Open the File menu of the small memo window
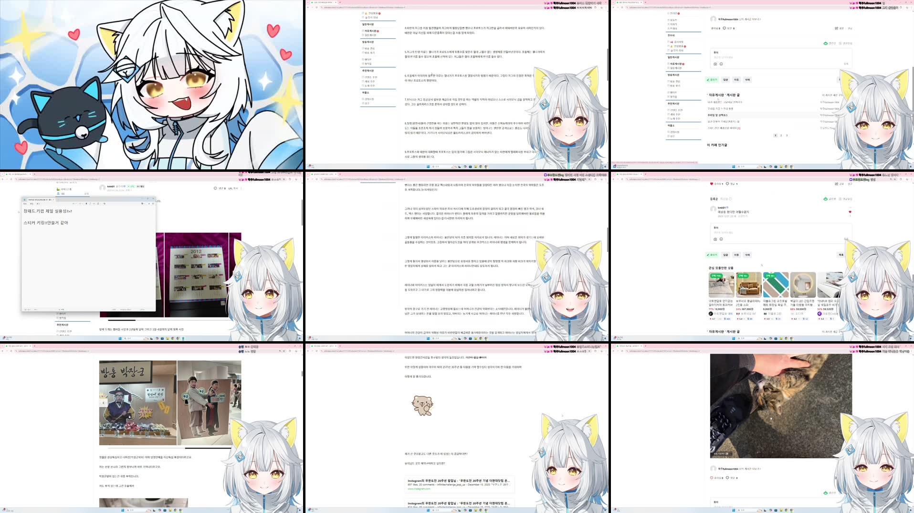The width and height of the screenshot is (914, 513). 25,203
